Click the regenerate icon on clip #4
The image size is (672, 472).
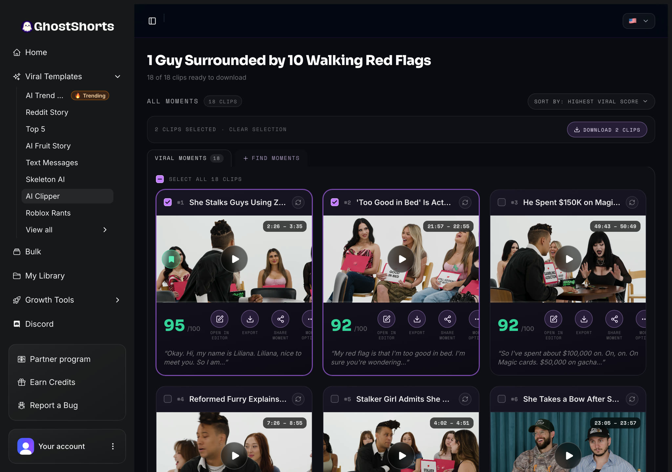pos(298,399)
